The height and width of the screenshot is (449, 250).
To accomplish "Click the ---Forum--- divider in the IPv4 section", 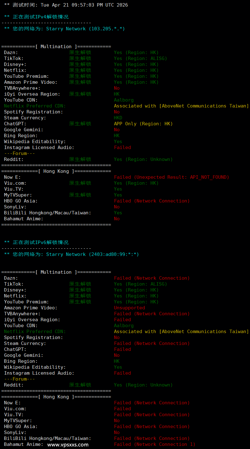I will 19,153.
